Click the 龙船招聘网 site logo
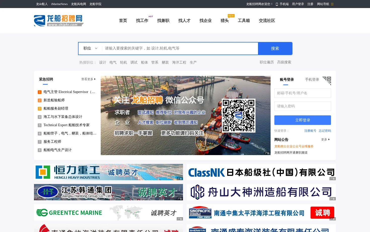 [x=59, y=21]
